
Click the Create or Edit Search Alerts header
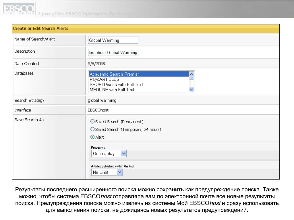click(x=40, y=29)
